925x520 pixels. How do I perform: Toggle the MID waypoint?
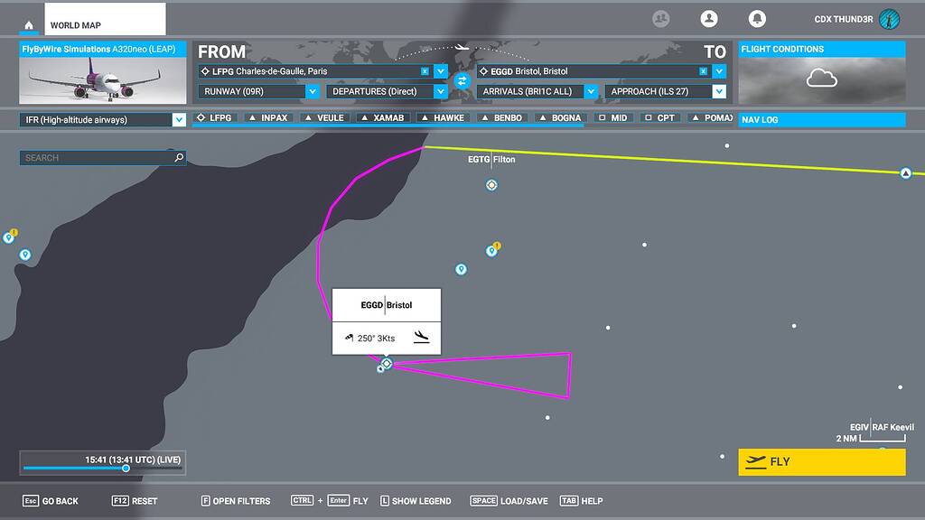click(x=613, y=117)
